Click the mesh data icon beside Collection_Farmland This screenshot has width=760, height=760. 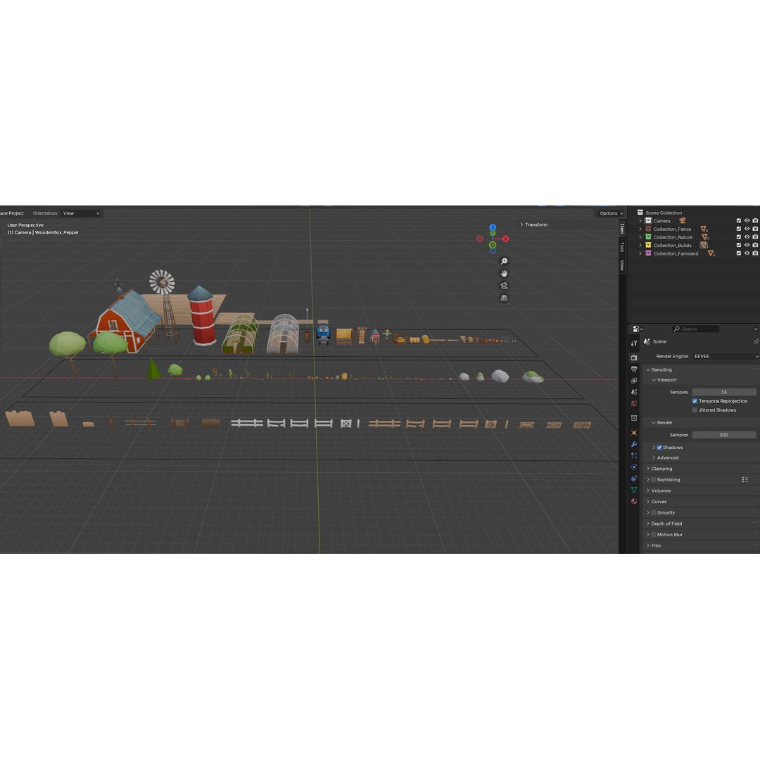click(711, 253)
